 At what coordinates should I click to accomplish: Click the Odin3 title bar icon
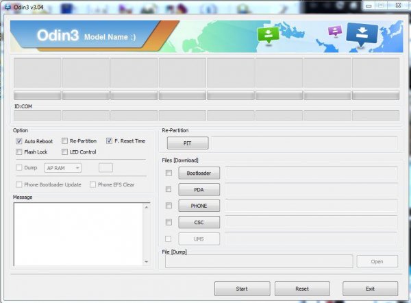pos(8,7)
